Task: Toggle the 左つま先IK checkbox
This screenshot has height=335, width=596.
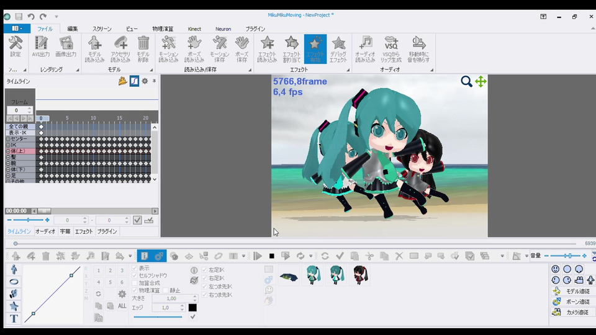Action: click(x=204, y=287)
